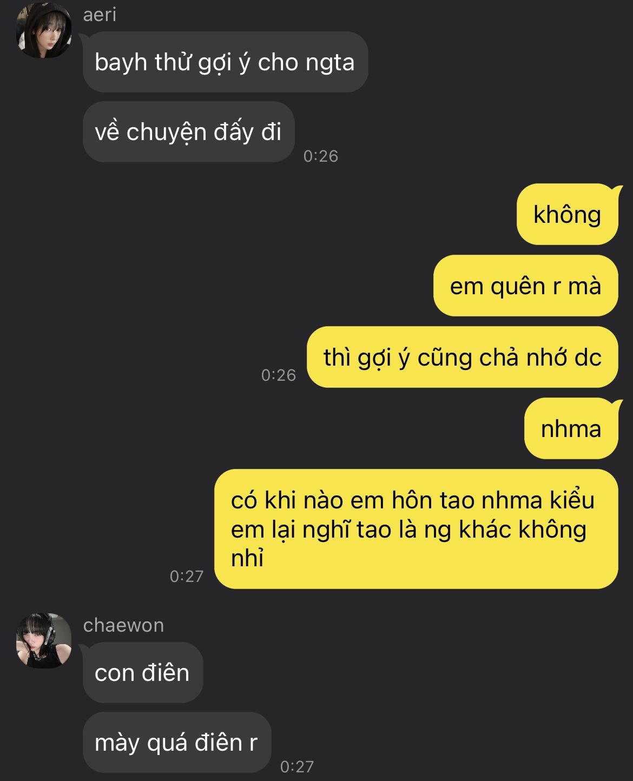
Task: Select message 'bayh thử gợi ý cho ngta'
Action: (x=225, y=62)
